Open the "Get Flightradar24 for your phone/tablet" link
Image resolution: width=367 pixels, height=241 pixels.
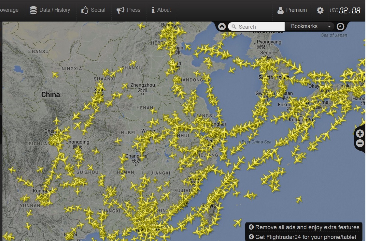(x=303, y=237)
